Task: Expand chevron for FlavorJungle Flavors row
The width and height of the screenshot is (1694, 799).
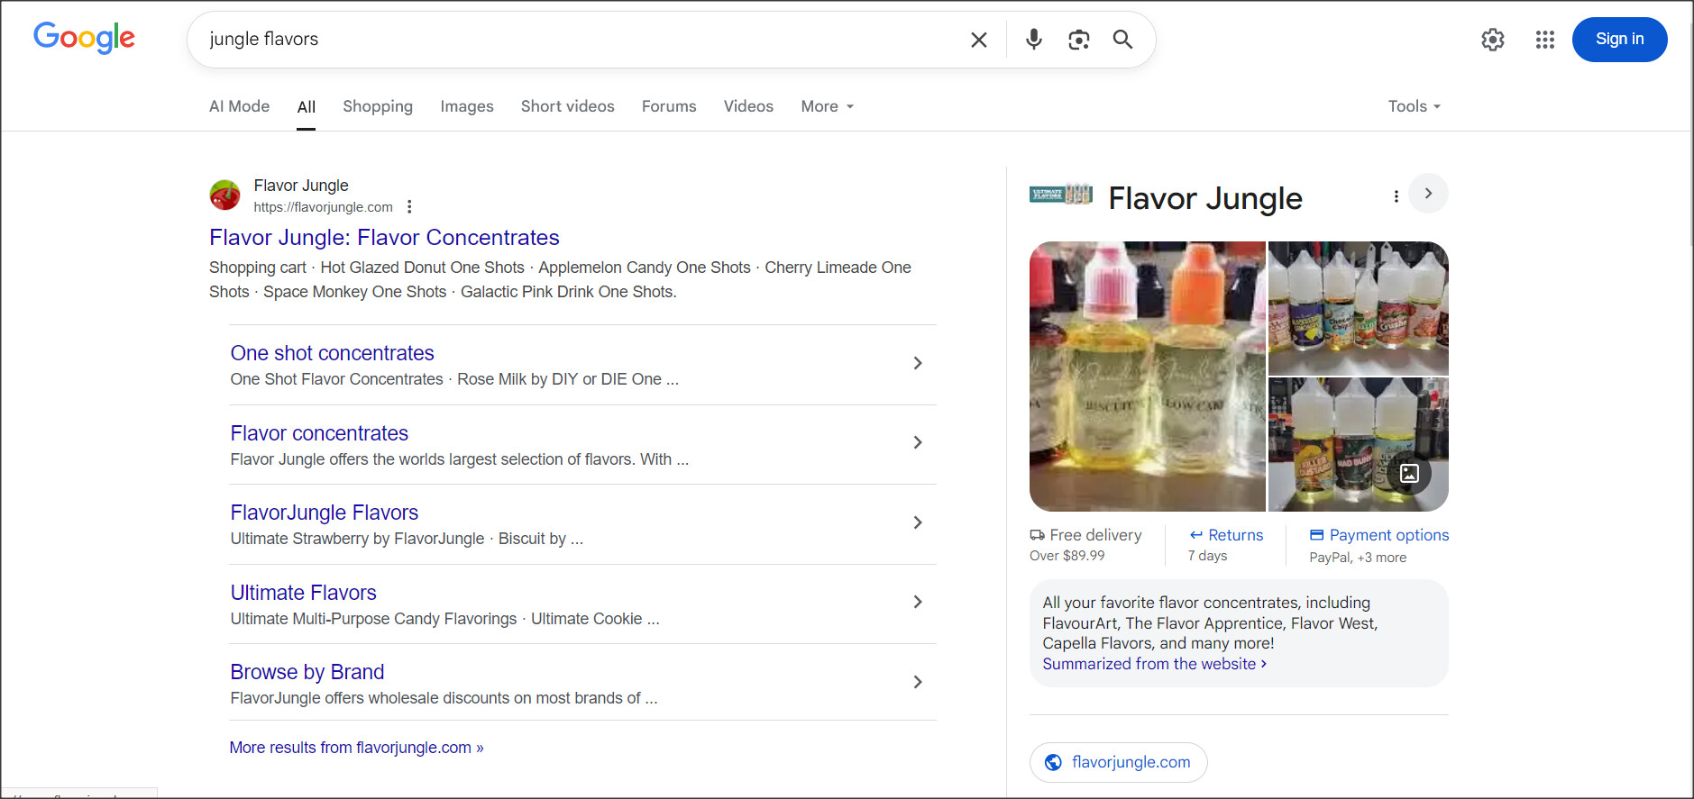Action: [x=918, y=522]
